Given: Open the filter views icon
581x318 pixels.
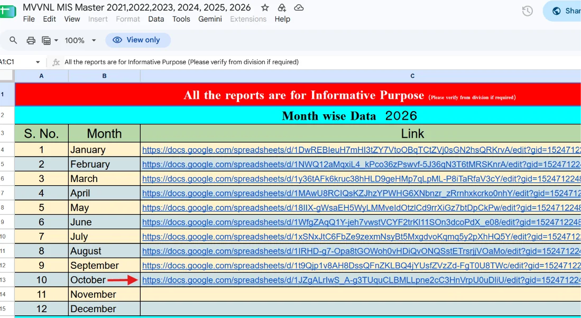Looking at the screenshot, I should 47,40.
